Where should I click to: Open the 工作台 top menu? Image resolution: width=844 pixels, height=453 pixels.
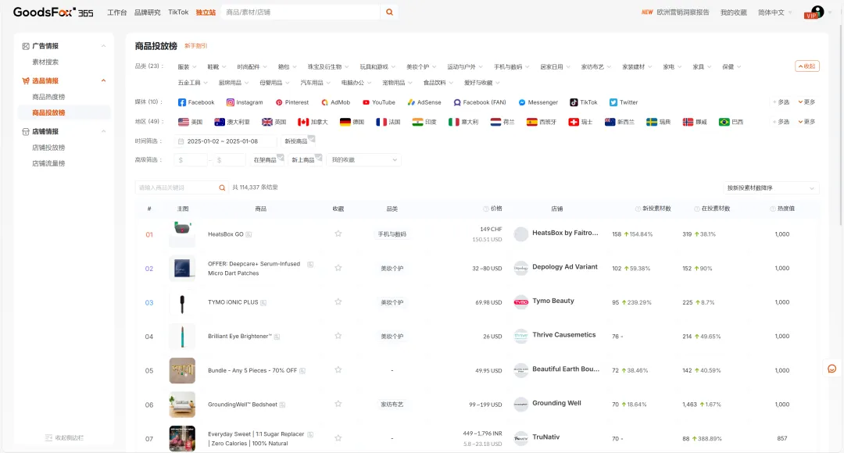[x=116, y=12]
